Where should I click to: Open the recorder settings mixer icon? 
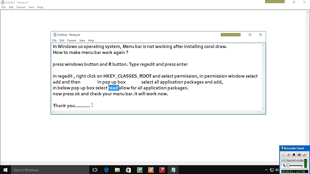(x=299, y=155)
